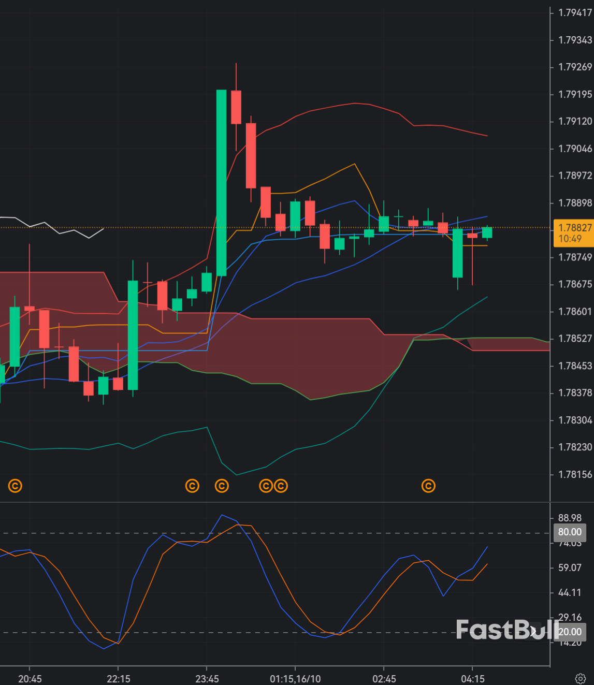Click the current price label 1.78827

click(574, 228)
